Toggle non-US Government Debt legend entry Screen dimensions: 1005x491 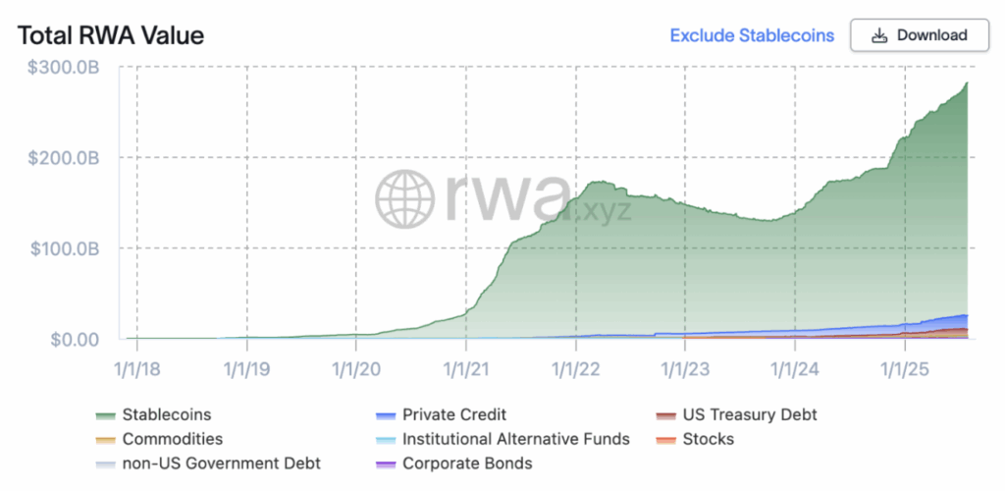(x=221, y=463)
